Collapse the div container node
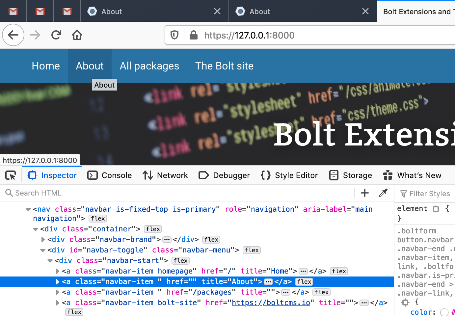 tap(36, 229)
